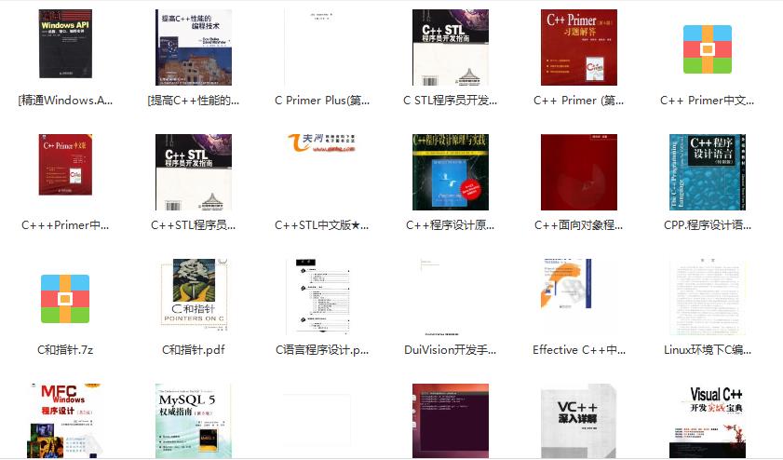The height and width of the screenshot is (460, 783).
Task: Select thumbnail above the C++STL程序员... label
Action: 194,172
